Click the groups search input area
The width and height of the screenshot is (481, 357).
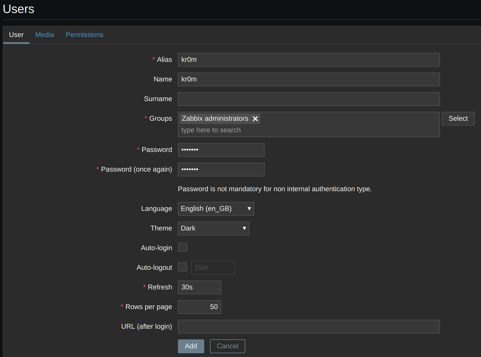309,130
